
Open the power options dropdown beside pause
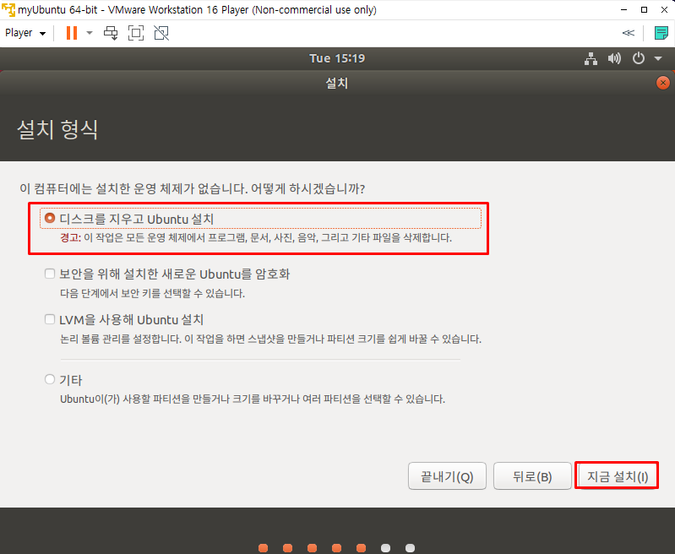90,33
